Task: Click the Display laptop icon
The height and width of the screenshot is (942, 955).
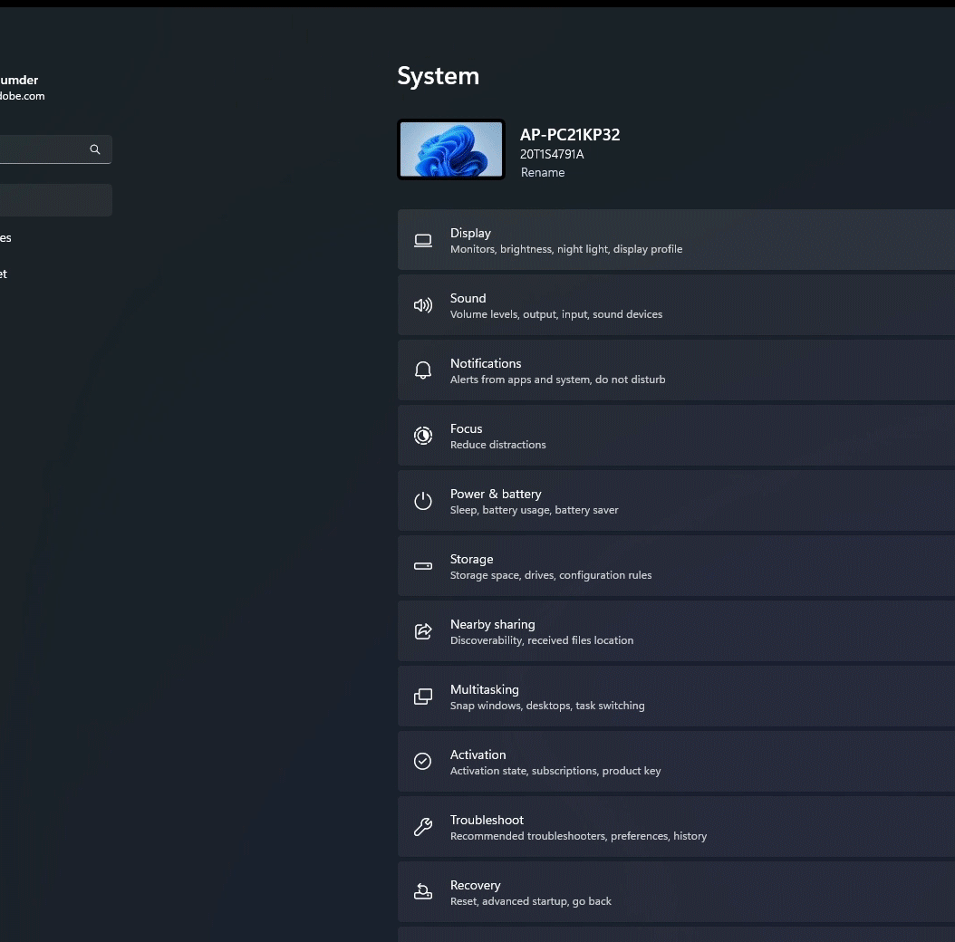Action: (x=423, y=241)
